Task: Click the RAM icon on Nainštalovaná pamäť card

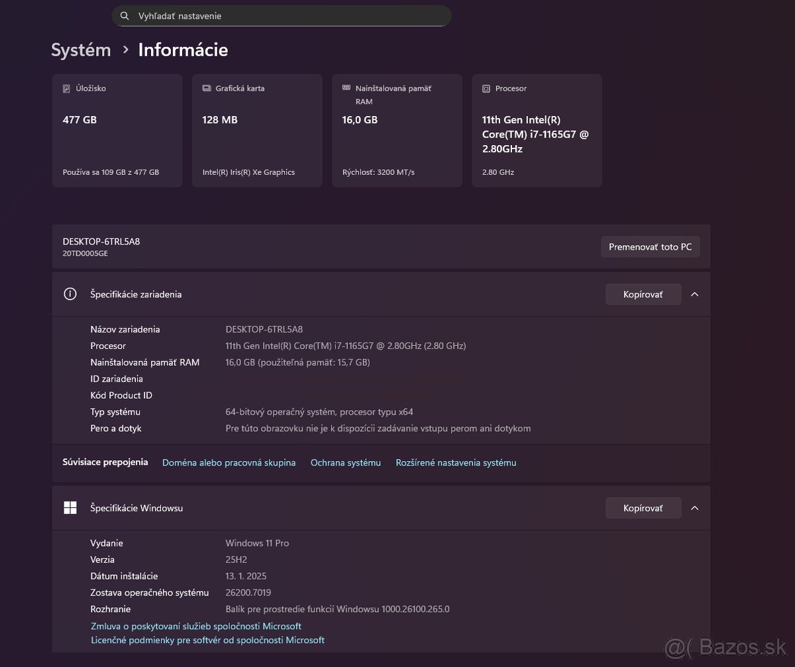Action: [346, 87]
